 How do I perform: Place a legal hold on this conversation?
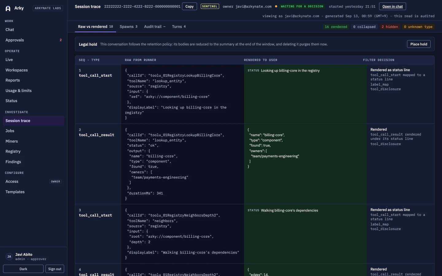(x=419, y=44)
